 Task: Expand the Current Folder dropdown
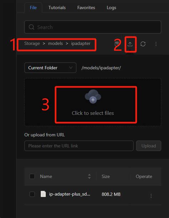tap(50, 68)
